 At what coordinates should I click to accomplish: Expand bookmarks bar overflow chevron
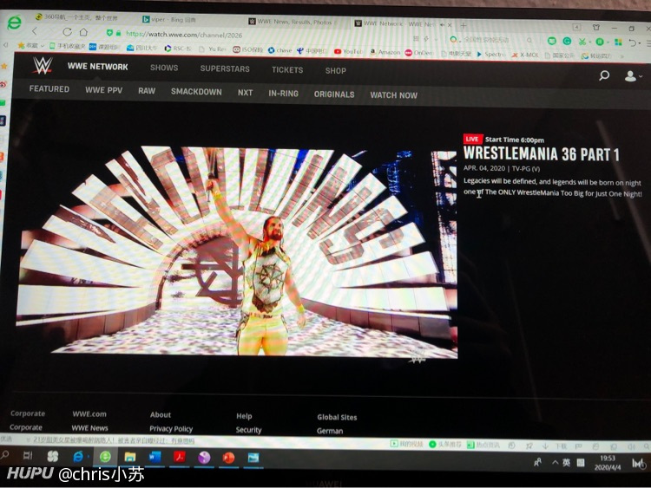coord(622,56)
